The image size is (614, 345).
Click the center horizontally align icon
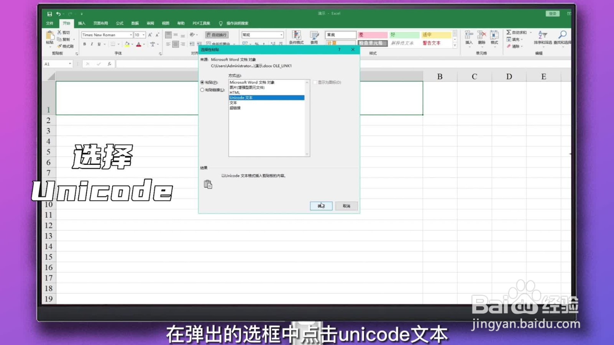175,44
